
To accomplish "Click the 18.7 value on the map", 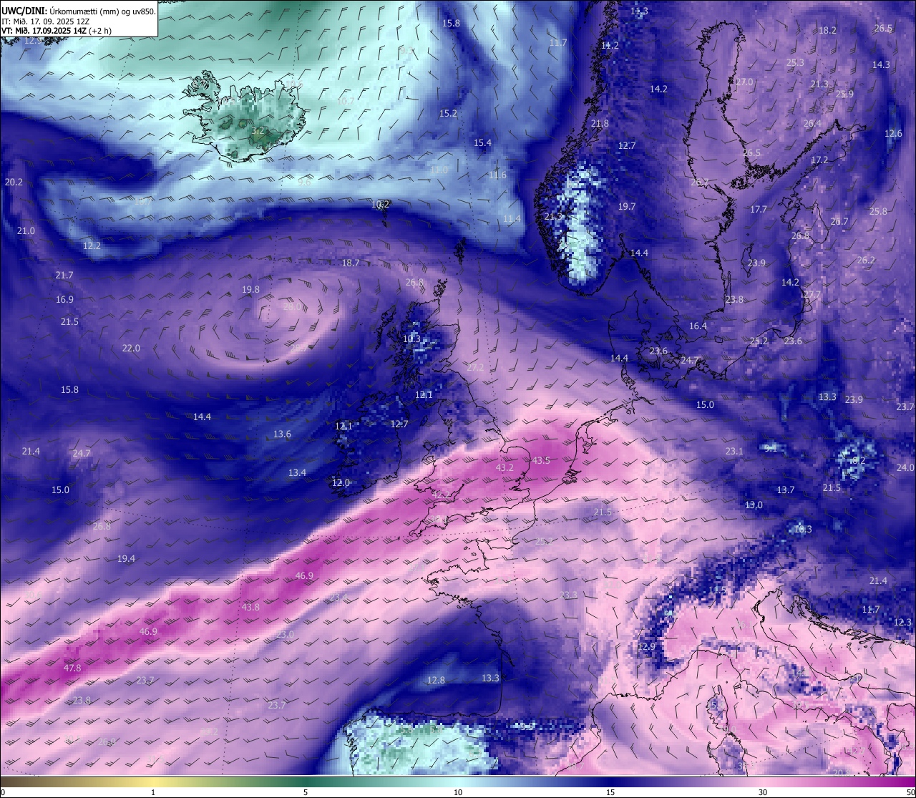I will (351, 263).
